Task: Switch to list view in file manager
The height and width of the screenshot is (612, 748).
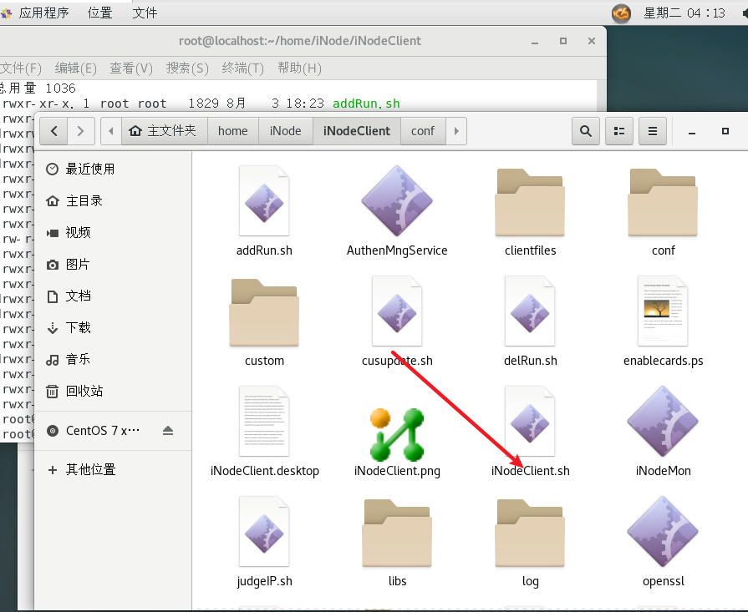Action: 618,131
